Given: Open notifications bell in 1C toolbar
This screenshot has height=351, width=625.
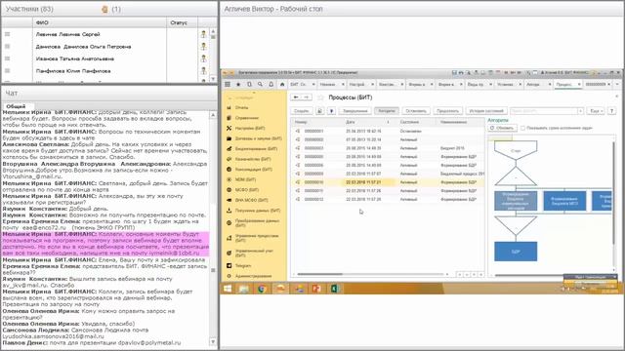Looking at the screenshot, I should point(271,85).
